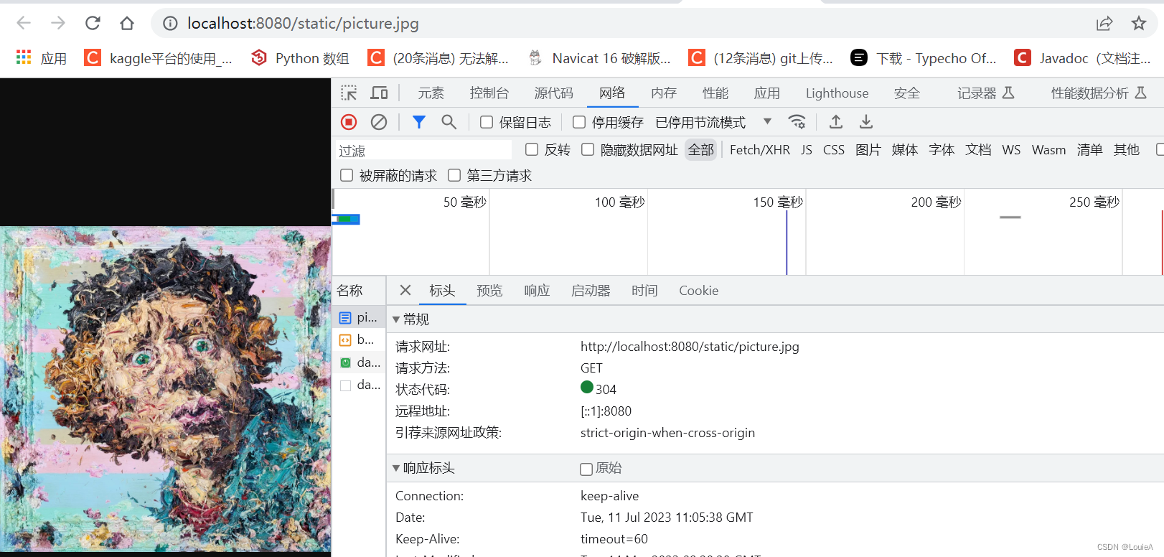Filter requests by 字体
The width and height of the screenshot is (1164, 557).
[942, 149]
